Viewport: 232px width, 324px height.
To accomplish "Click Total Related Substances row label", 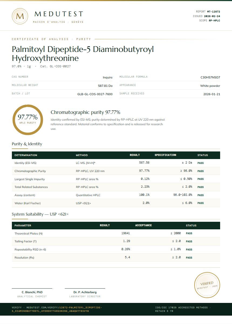I will (31, 187).
